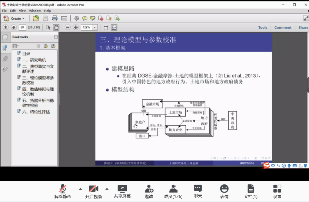Toggle the Bookmarks navigation panel icon
Viewport: 309px width, 202px height.
coord(5,48)
